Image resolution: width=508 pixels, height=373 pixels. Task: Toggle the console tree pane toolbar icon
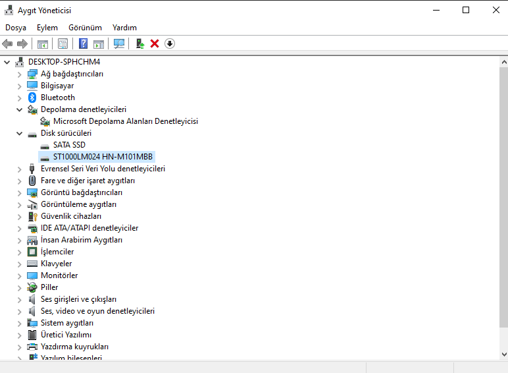tap(42, 43)
